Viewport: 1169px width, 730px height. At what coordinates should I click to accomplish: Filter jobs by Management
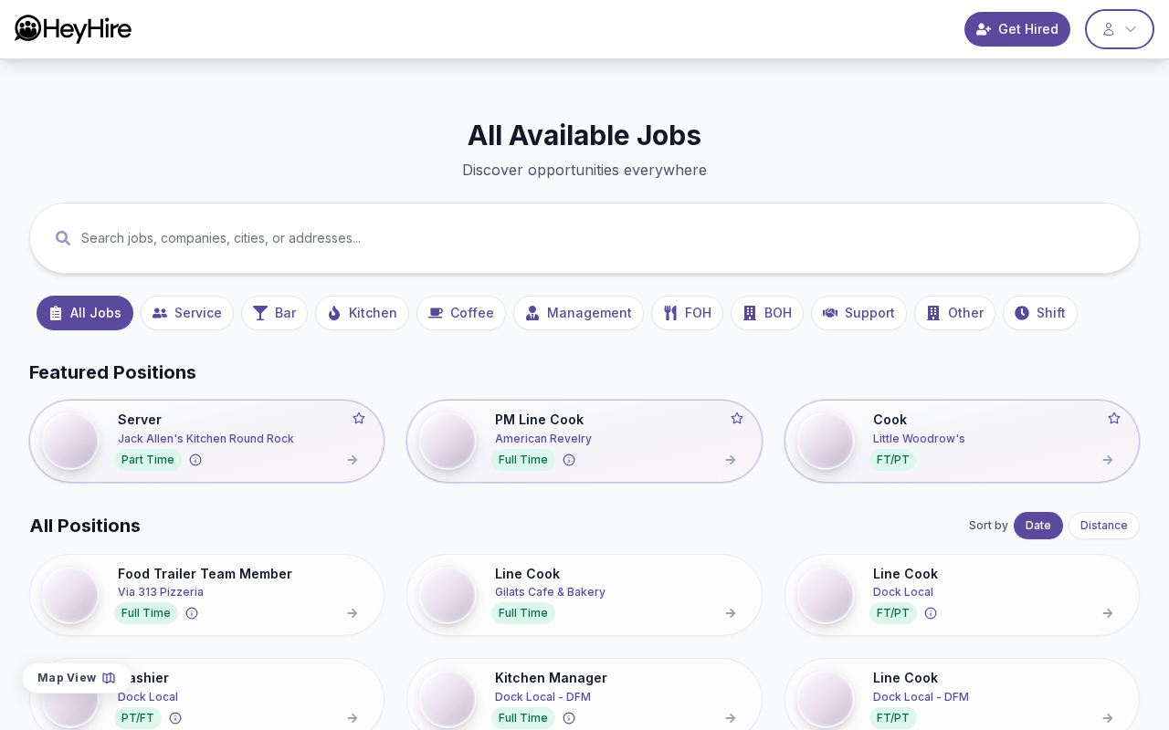click(x=578, y=313)
